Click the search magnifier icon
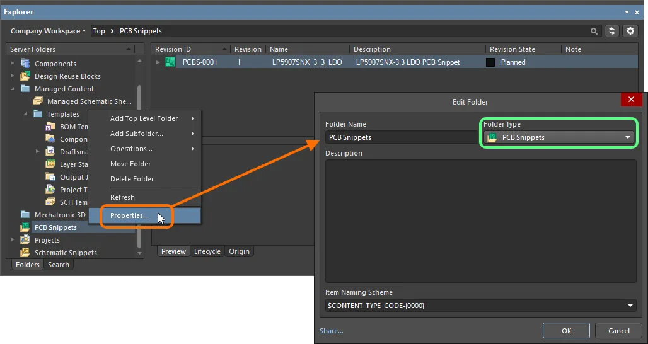This screenshot has width=648, height=344. pyautogui.click(x=594, y=31)
